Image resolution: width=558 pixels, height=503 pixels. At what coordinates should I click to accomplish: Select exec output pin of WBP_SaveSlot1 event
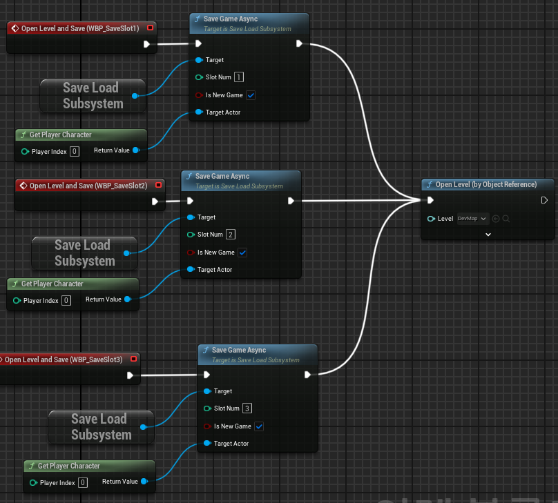pos(146,44)
